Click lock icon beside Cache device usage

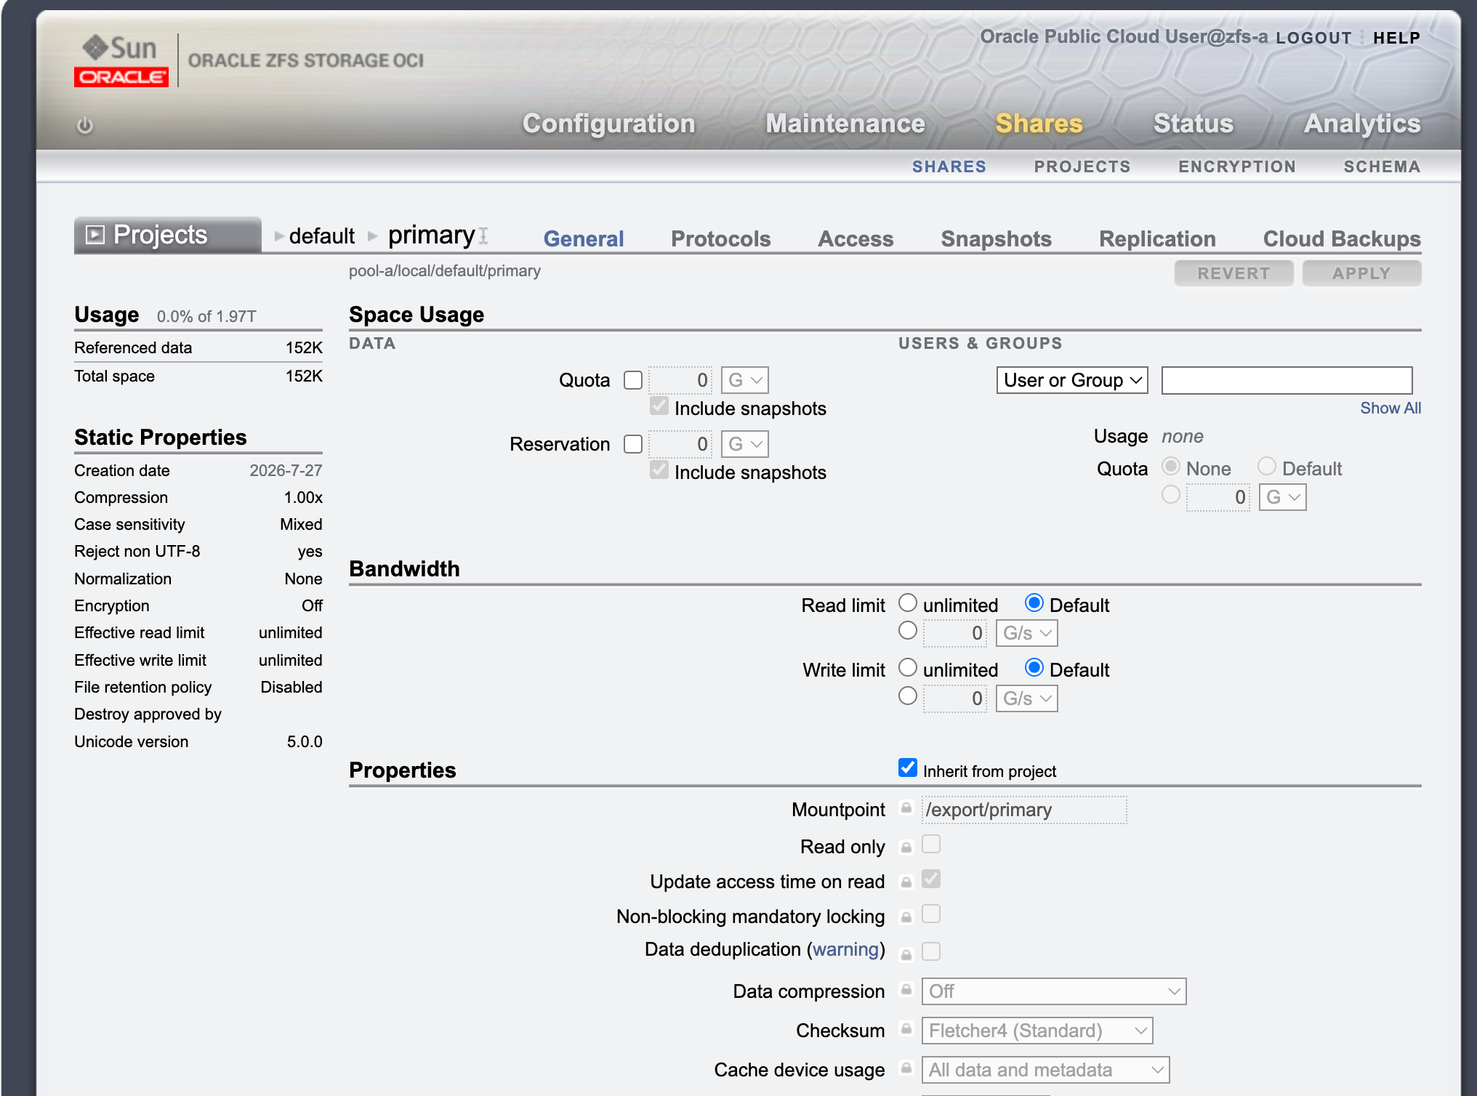pyautogui.click(x=906, y=1068)
